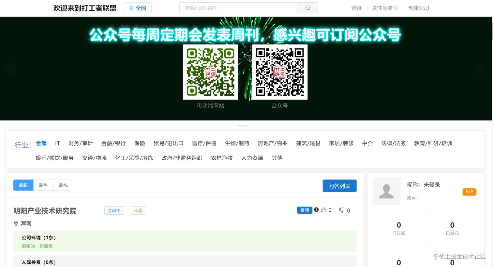The image size is (493, 267).
Task: Filter by IT industry
Action: [57, 143]
